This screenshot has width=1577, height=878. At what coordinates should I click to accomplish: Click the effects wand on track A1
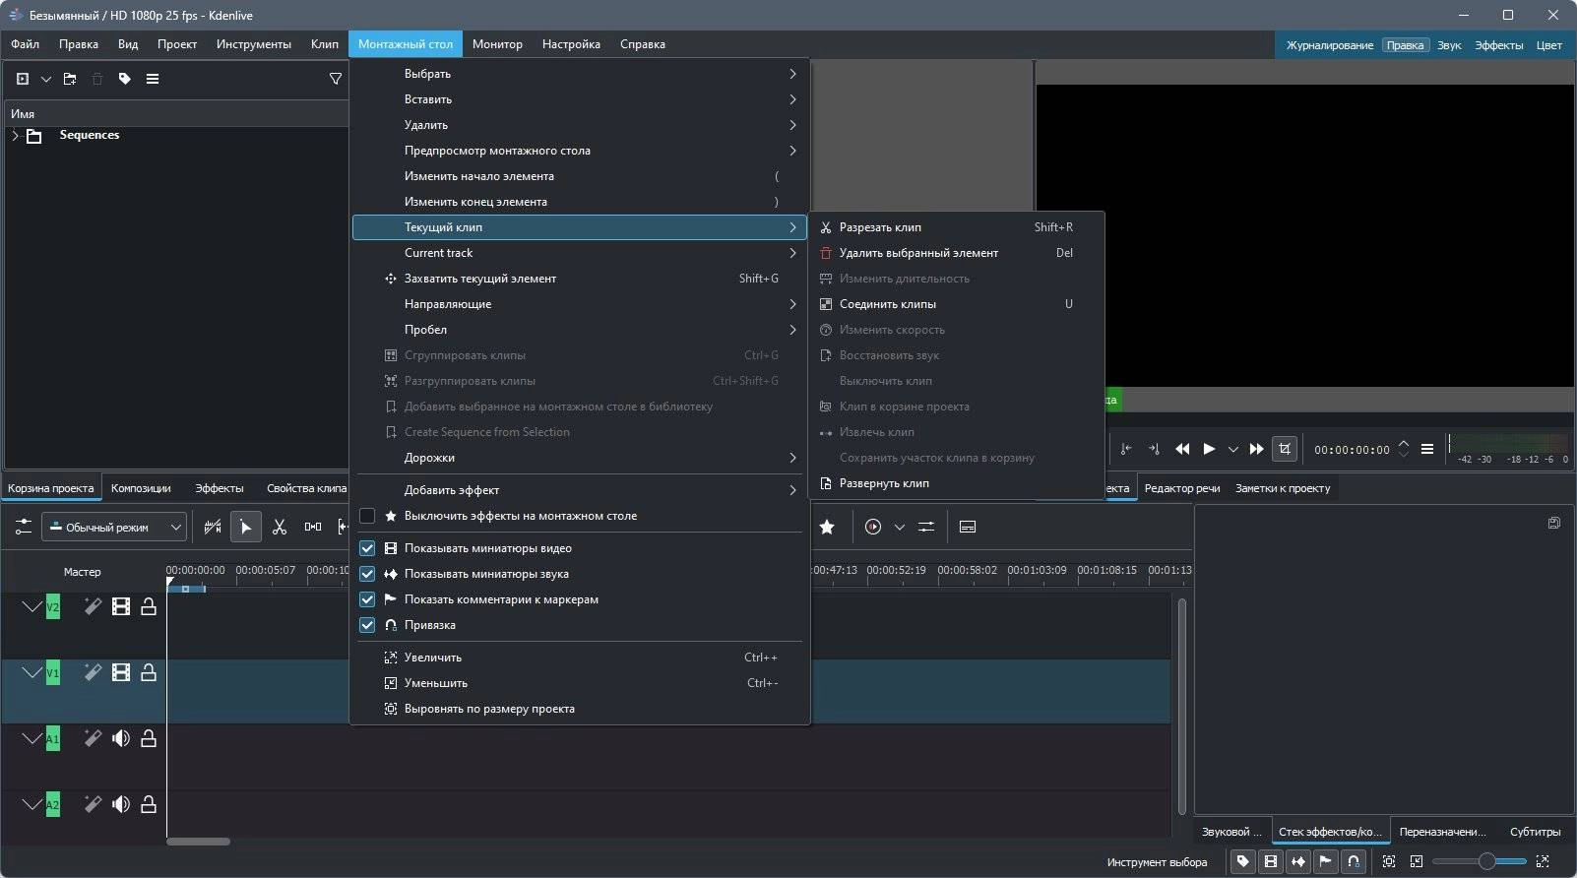coord(93,738)
